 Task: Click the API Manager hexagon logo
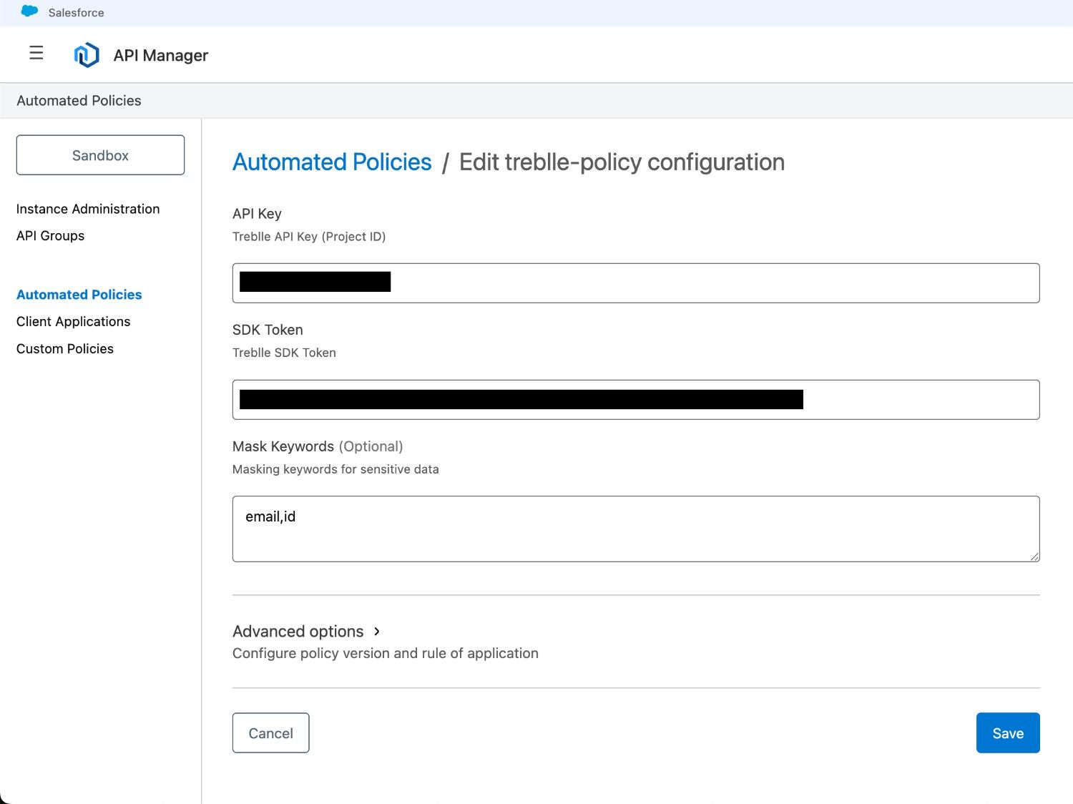point(86,54)
